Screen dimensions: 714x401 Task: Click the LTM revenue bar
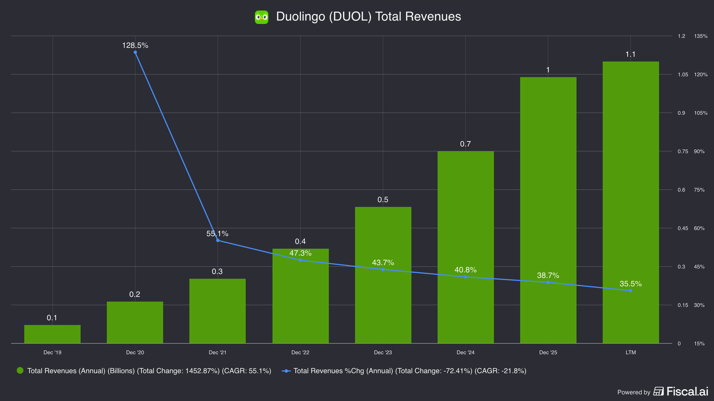point(631,202)
